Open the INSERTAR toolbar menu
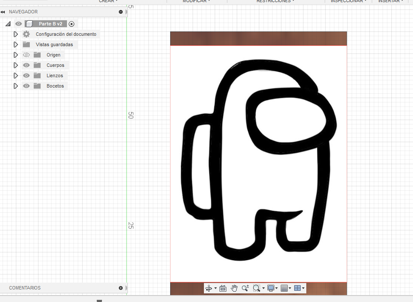This screenshot has width=413, height=302. [391, 1]
